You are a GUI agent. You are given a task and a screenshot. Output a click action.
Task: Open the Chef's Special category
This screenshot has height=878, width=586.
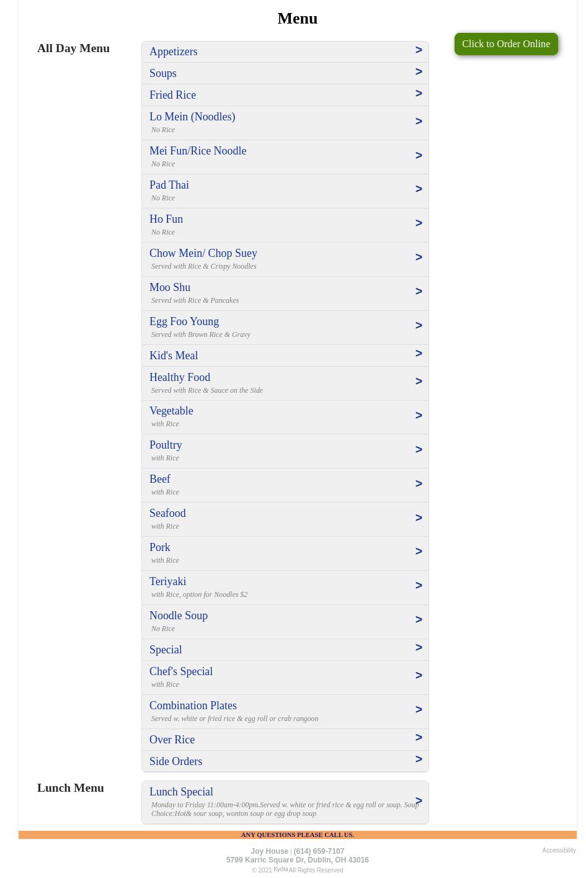tap(181, 671)
